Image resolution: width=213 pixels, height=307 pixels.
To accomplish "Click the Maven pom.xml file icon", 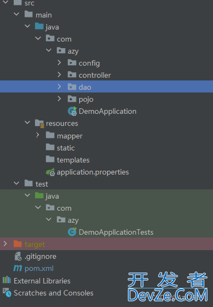I will [17, 268].
